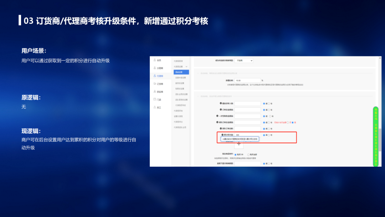Viewport: 385px width, 217px height.
Task: Select 与 radio for 累计积分满 row
Action: [x=269, y=135]
